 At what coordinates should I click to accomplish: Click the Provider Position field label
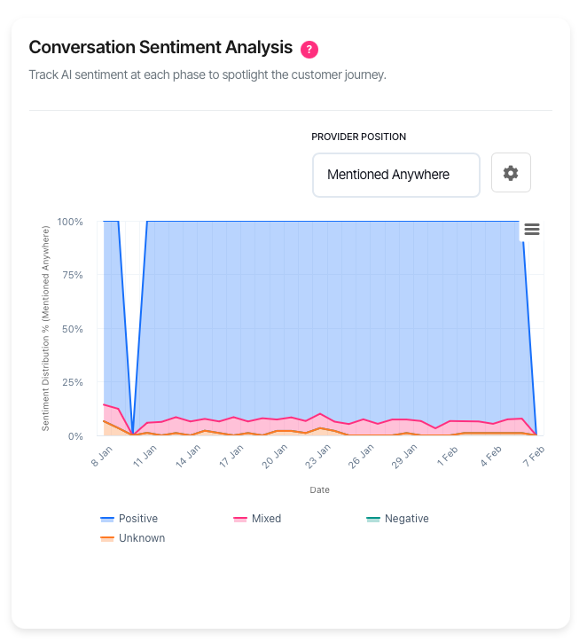pos(358,137)
